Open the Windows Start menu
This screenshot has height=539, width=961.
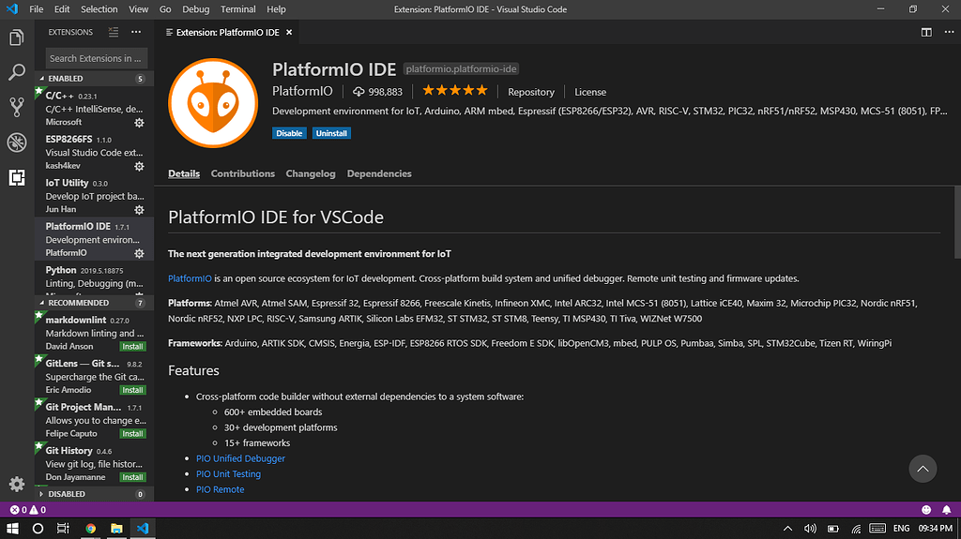coord(12,528)
